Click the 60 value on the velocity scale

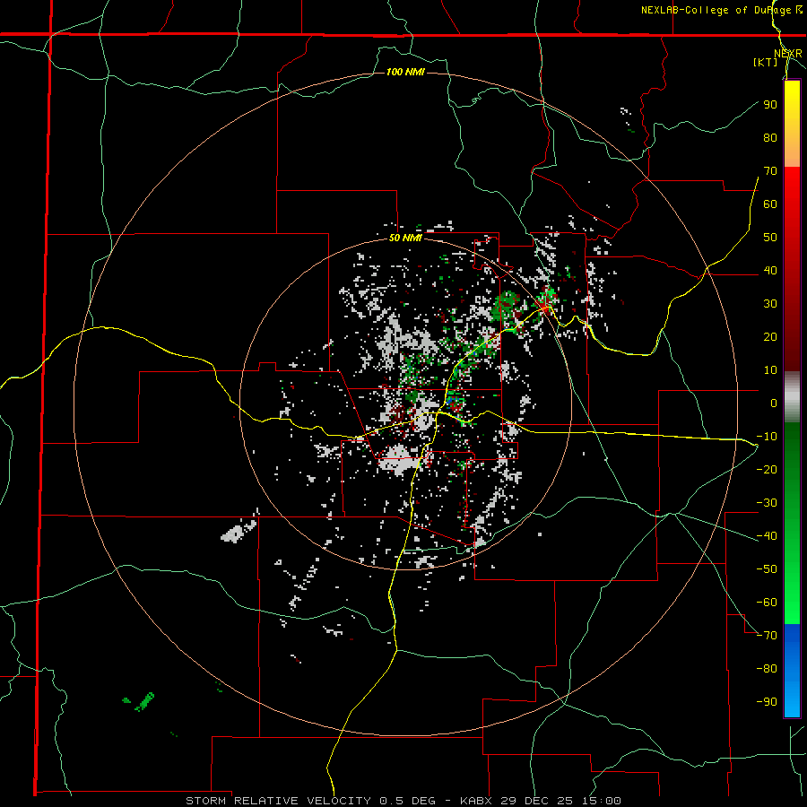(770, 204)
